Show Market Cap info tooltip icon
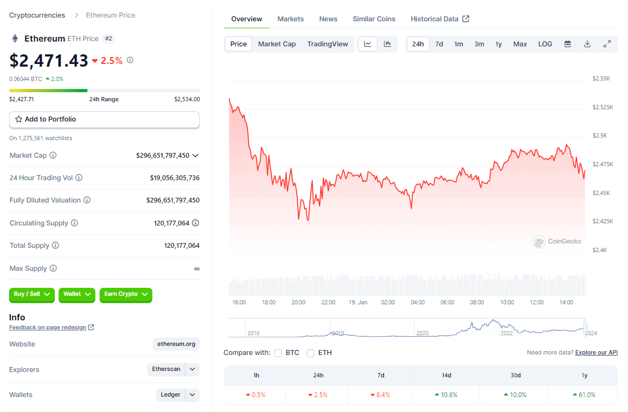The image size is (628, 412). [53, 155]
